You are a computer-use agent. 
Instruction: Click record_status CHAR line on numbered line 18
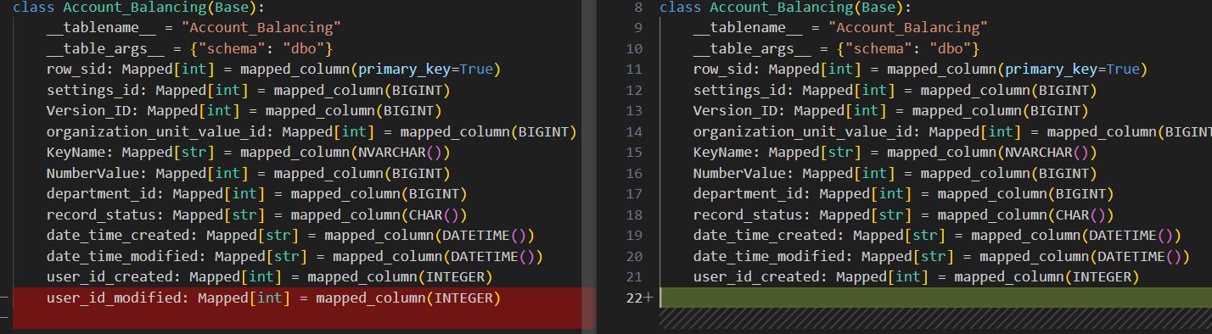(x=903, y=214)
